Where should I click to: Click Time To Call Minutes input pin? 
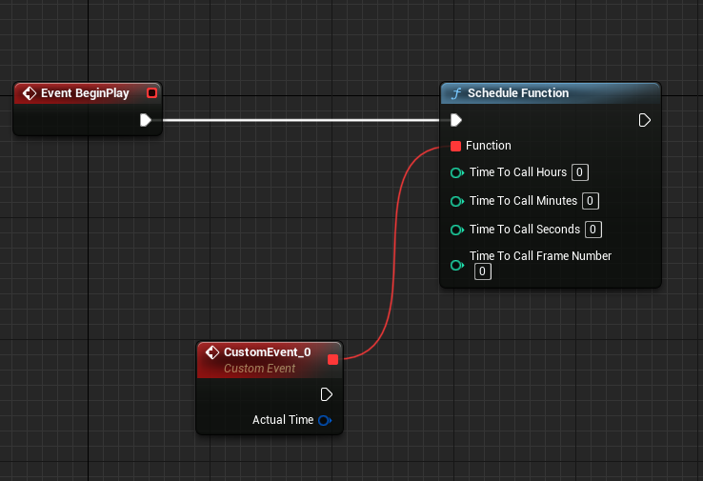[x=457, y=202]
